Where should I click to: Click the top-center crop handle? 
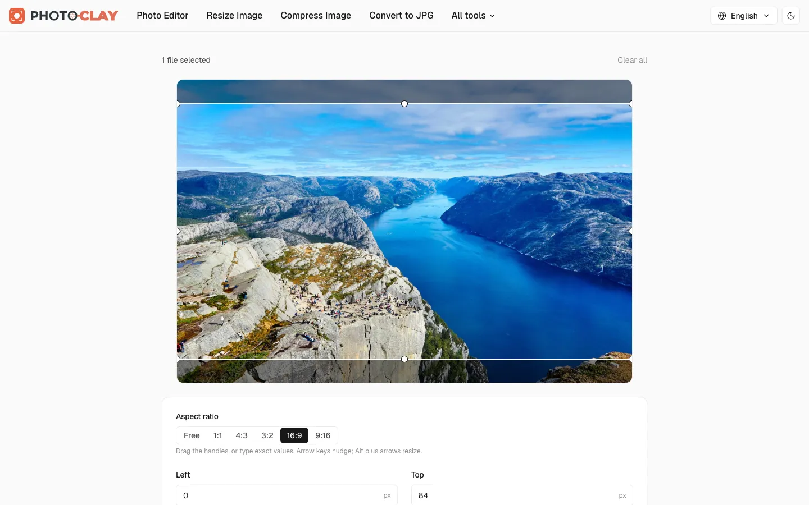(x=404, y=104)
